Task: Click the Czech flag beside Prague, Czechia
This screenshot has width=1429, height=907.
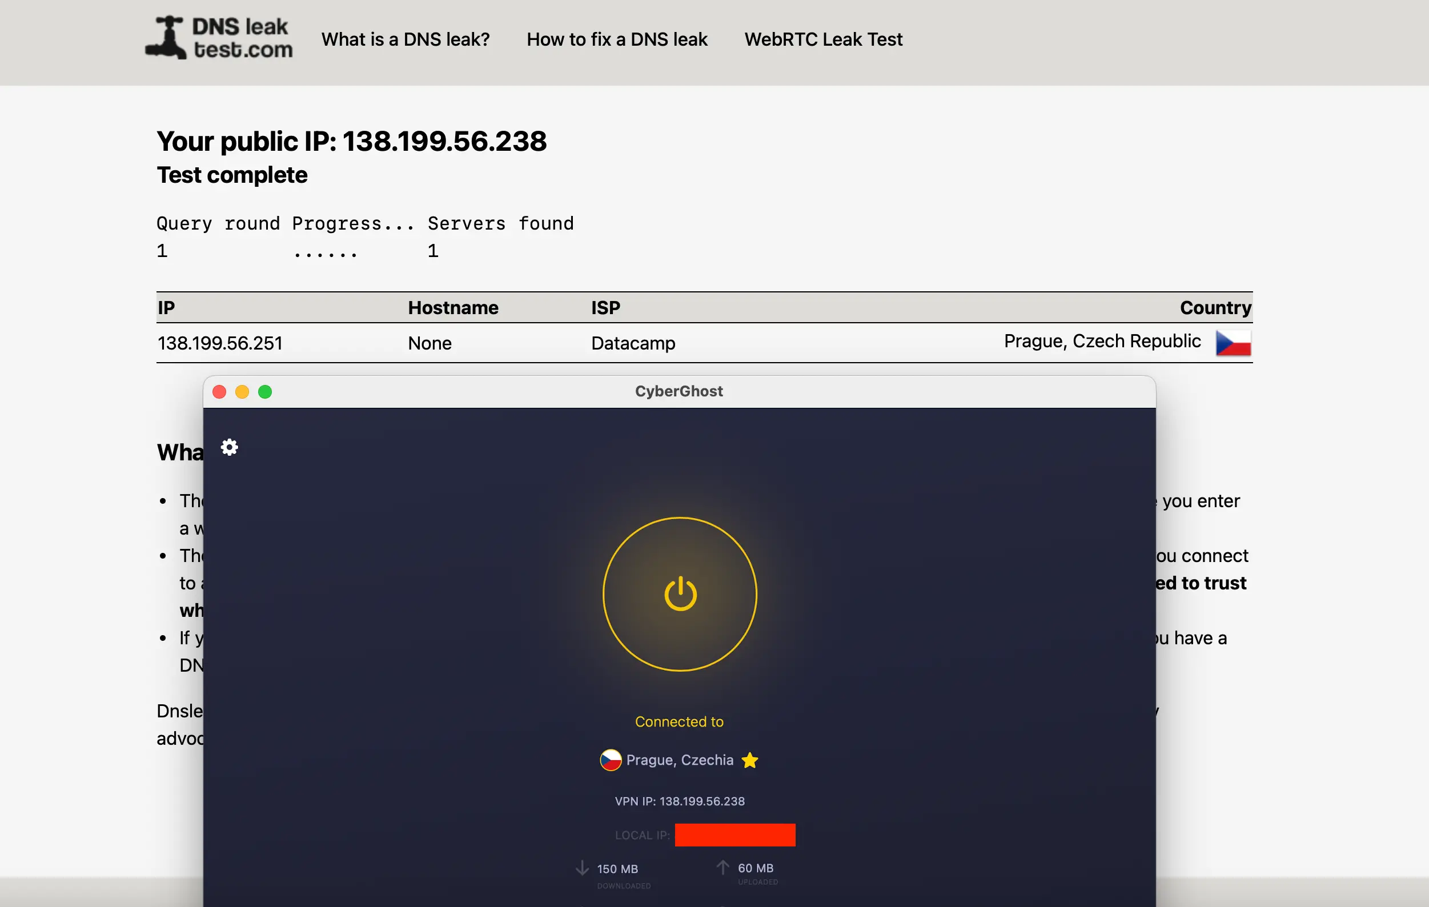Action: [612, 760]
